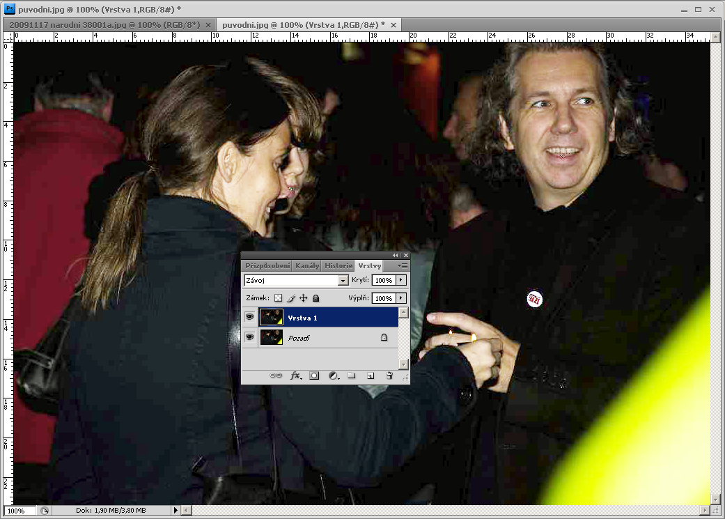Hide the Pozadí layer
The image size is (725, 519).
(x=249, y=337)
